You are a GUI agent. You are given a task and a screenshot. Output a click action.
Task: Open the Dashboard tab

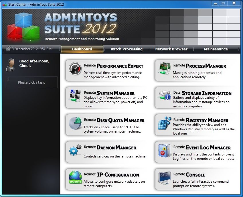pyautogui.click(x=82, y=49)
